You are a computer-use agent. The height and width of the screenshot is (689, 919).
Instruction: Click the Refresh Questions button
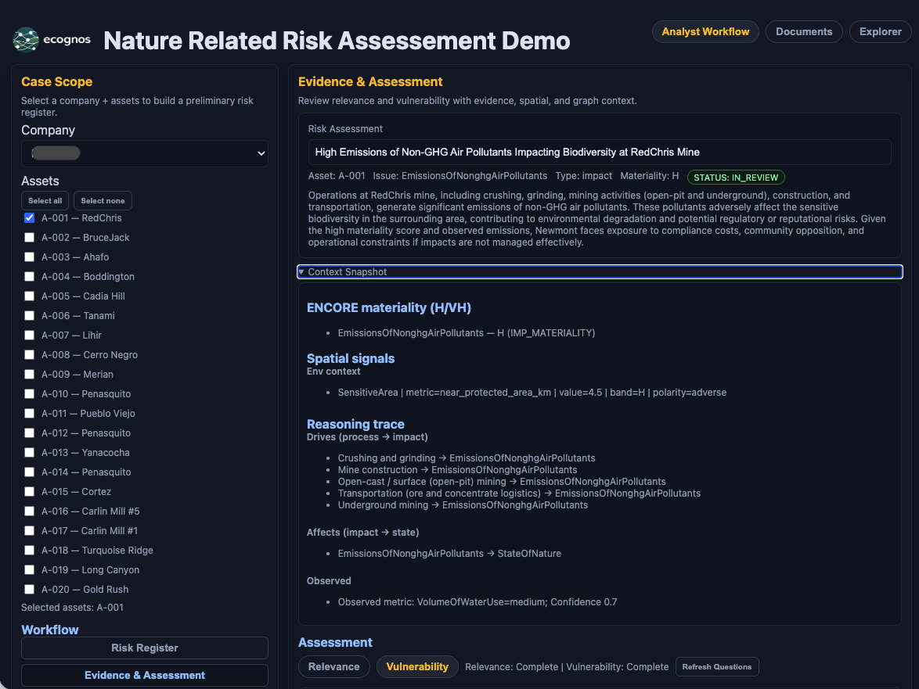(716, 667)
